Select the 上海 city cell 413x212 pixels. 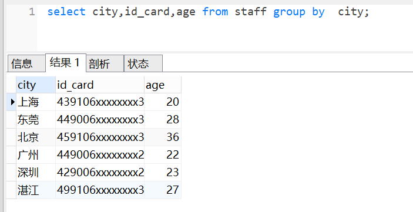point(36,102)
